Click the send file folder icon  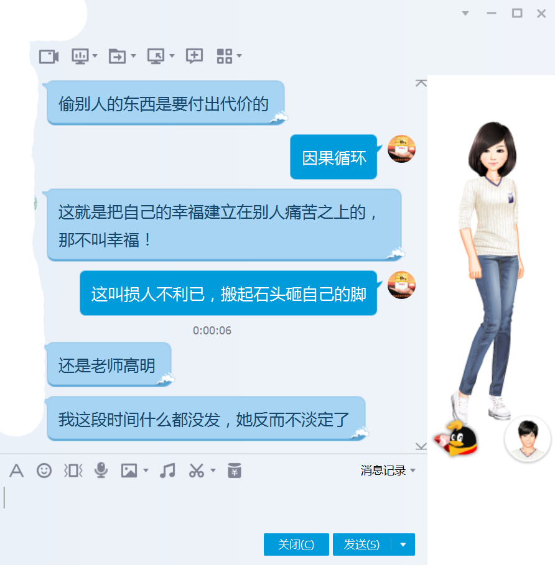(116, 57)
